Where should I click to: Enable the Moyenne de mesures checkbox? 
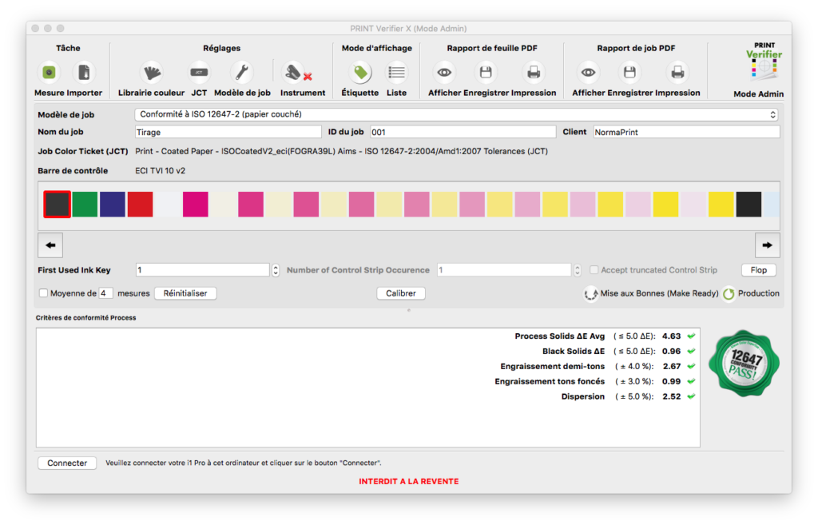43,293
